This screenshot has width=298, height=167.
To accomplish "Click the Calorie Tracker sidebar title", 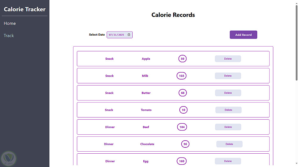I will 25,9.
